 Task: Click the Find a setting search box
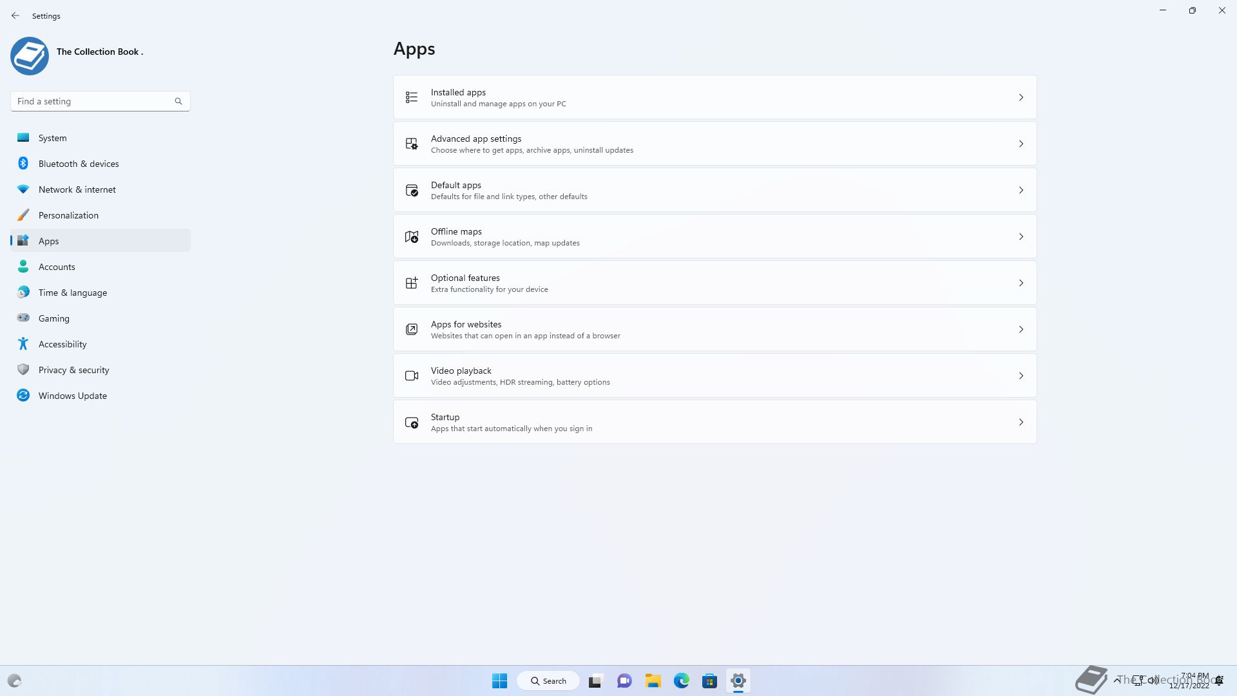(93, 101)
